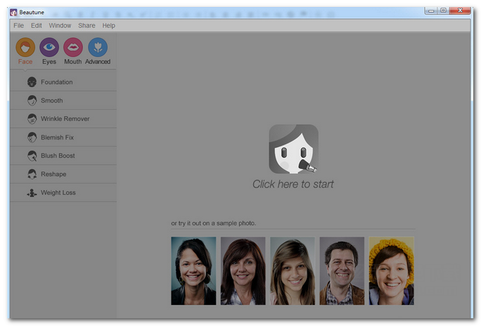Close the Beautune window

click(x=460, y=11)
